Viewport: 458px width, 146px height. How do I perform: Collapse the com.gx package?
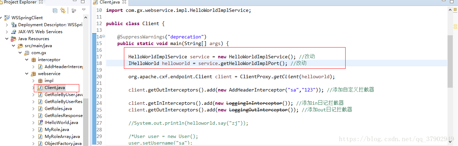pos(20,53)
